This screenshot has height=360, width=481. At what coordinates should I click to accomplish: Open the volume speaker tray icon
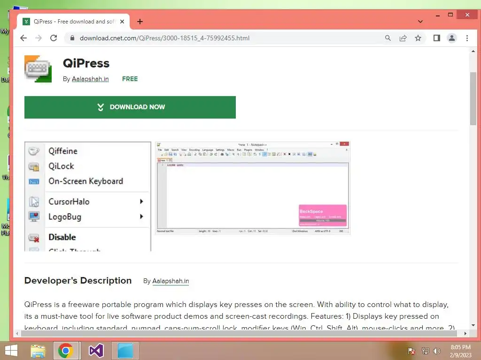pyautogui.click(x=437, y=351)
